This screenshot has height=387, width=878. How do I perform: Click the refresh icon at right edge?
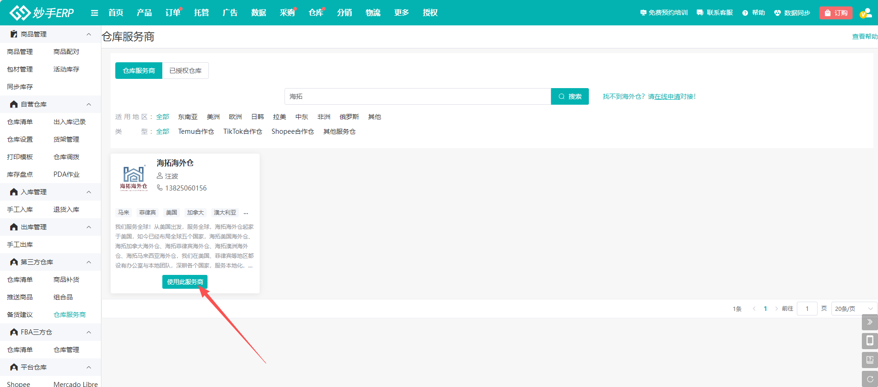(870, 379)
